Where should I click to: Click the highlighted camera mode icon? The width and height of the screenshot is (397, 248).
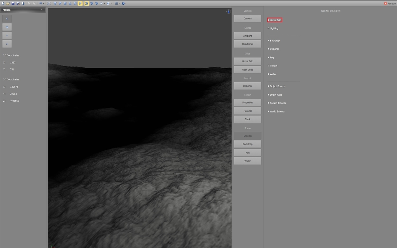click(87, 3)
